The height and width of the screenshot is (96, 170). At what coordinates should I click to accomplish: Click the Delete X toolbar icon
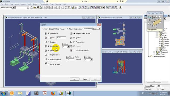(51, 7)
